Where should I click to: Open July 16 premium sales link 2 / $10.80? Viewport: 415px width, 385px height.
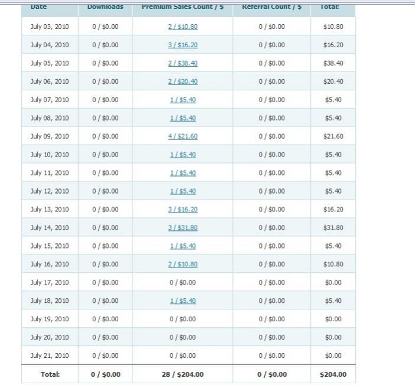(183, 264)
